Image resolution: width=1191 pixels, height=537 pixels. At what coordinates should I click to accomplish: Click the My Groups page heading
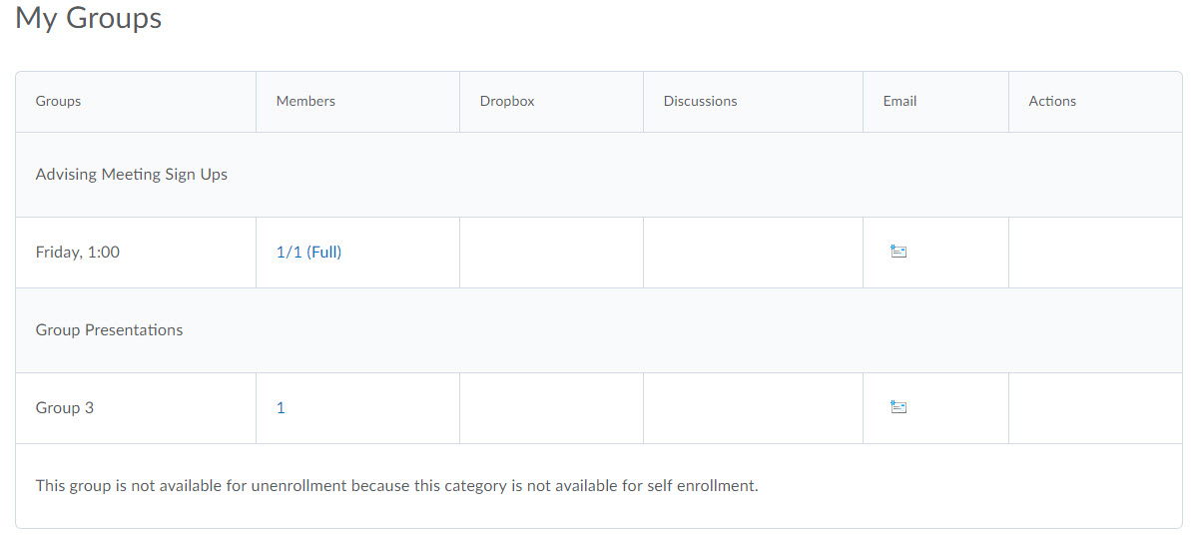[89, 18]
